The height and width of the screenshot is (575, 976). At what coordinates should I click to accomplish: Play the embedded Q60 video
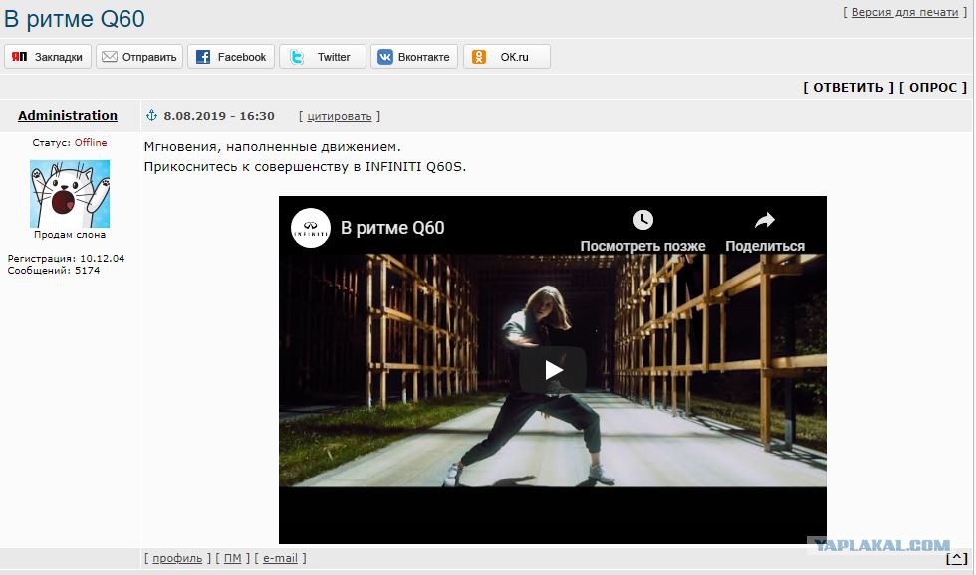click(553, 370)
